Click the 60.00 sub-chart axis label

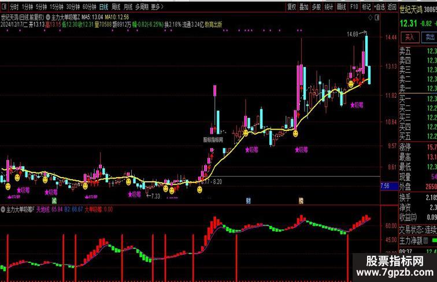coord(391,225)
